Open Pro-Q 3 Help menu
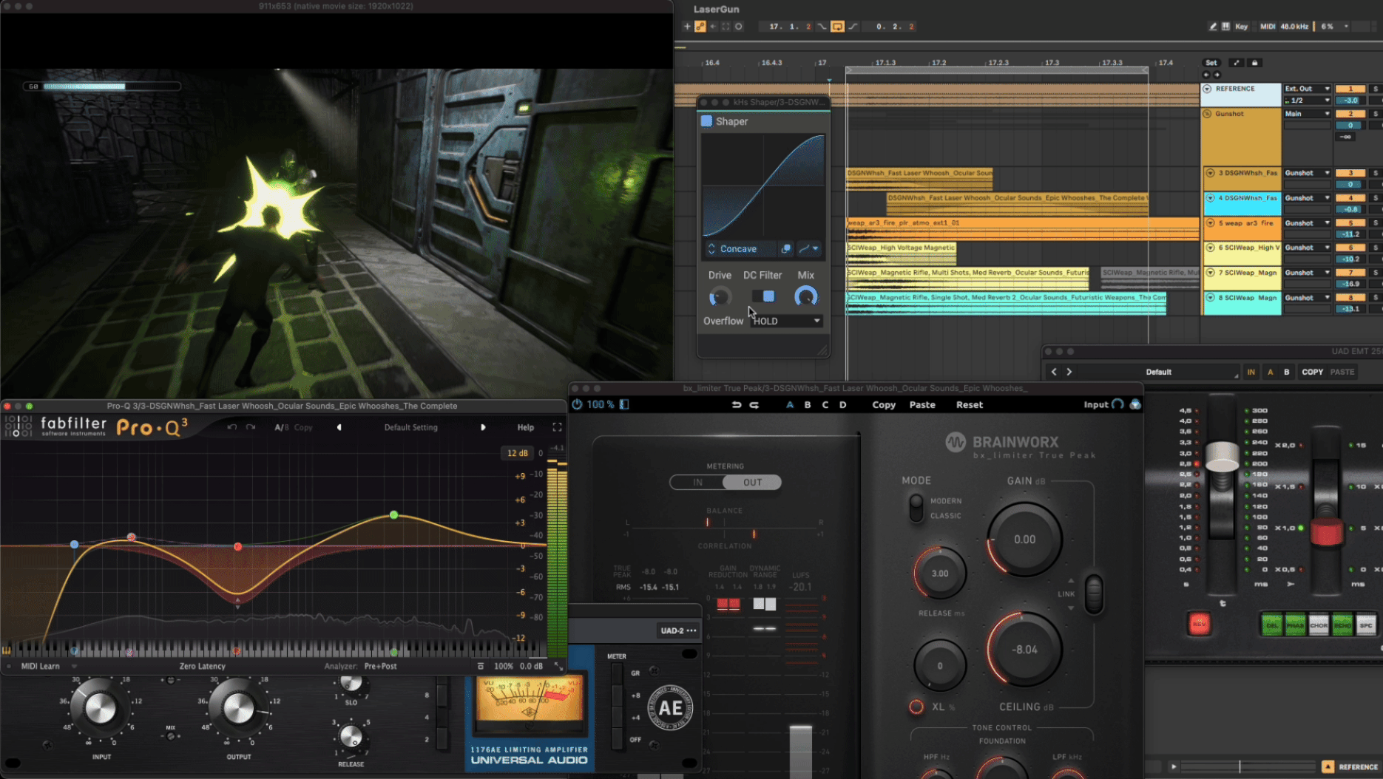 coord(525,427)
